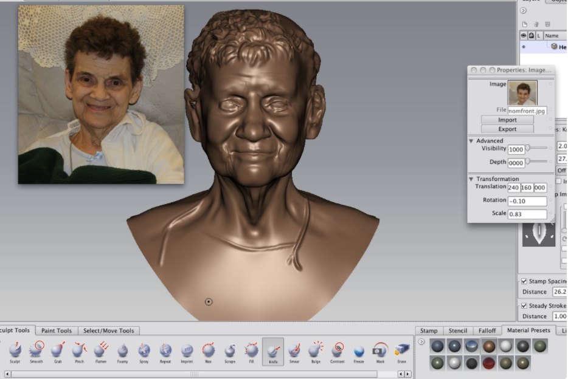This screenshot has width=568, height=379.
Task: Adjust the Visibility slider handle
Action: (528, 148)
